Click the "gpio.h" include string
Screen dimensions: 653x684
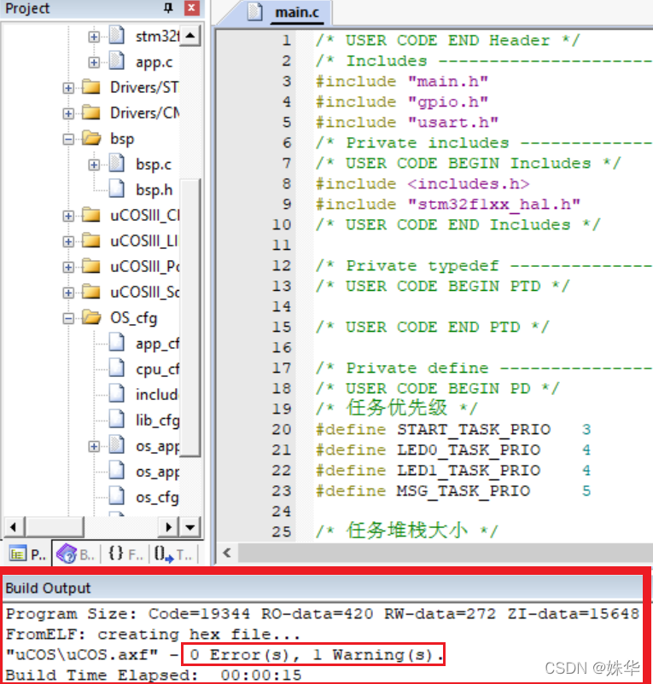tap(448, 102)
